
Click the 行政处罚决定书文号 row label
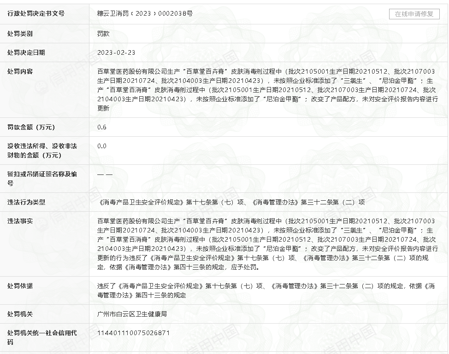[x=36, y=14]
